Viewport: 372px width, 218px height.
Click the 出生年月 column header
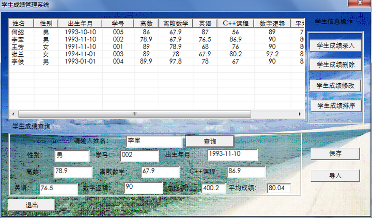(80, 23)
